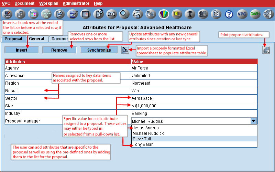275x172 pixels.
Task: Click the broadcast antenna toolbar icon
Action: [190, 14]
